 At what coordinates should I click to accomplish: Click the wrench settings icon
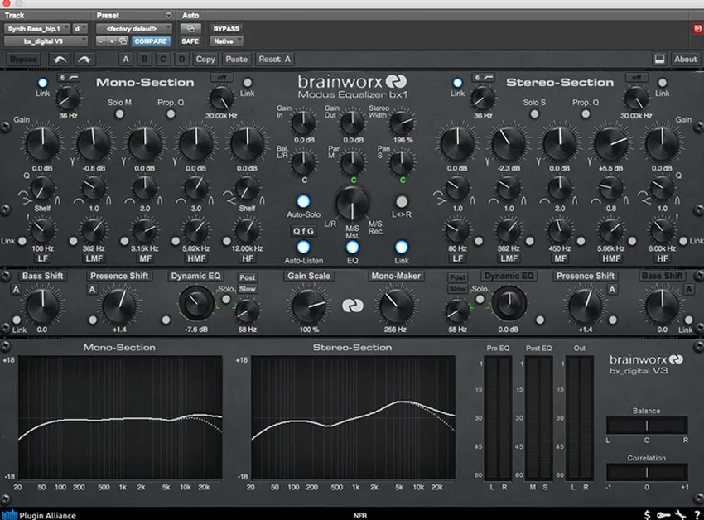pos(680,514)
